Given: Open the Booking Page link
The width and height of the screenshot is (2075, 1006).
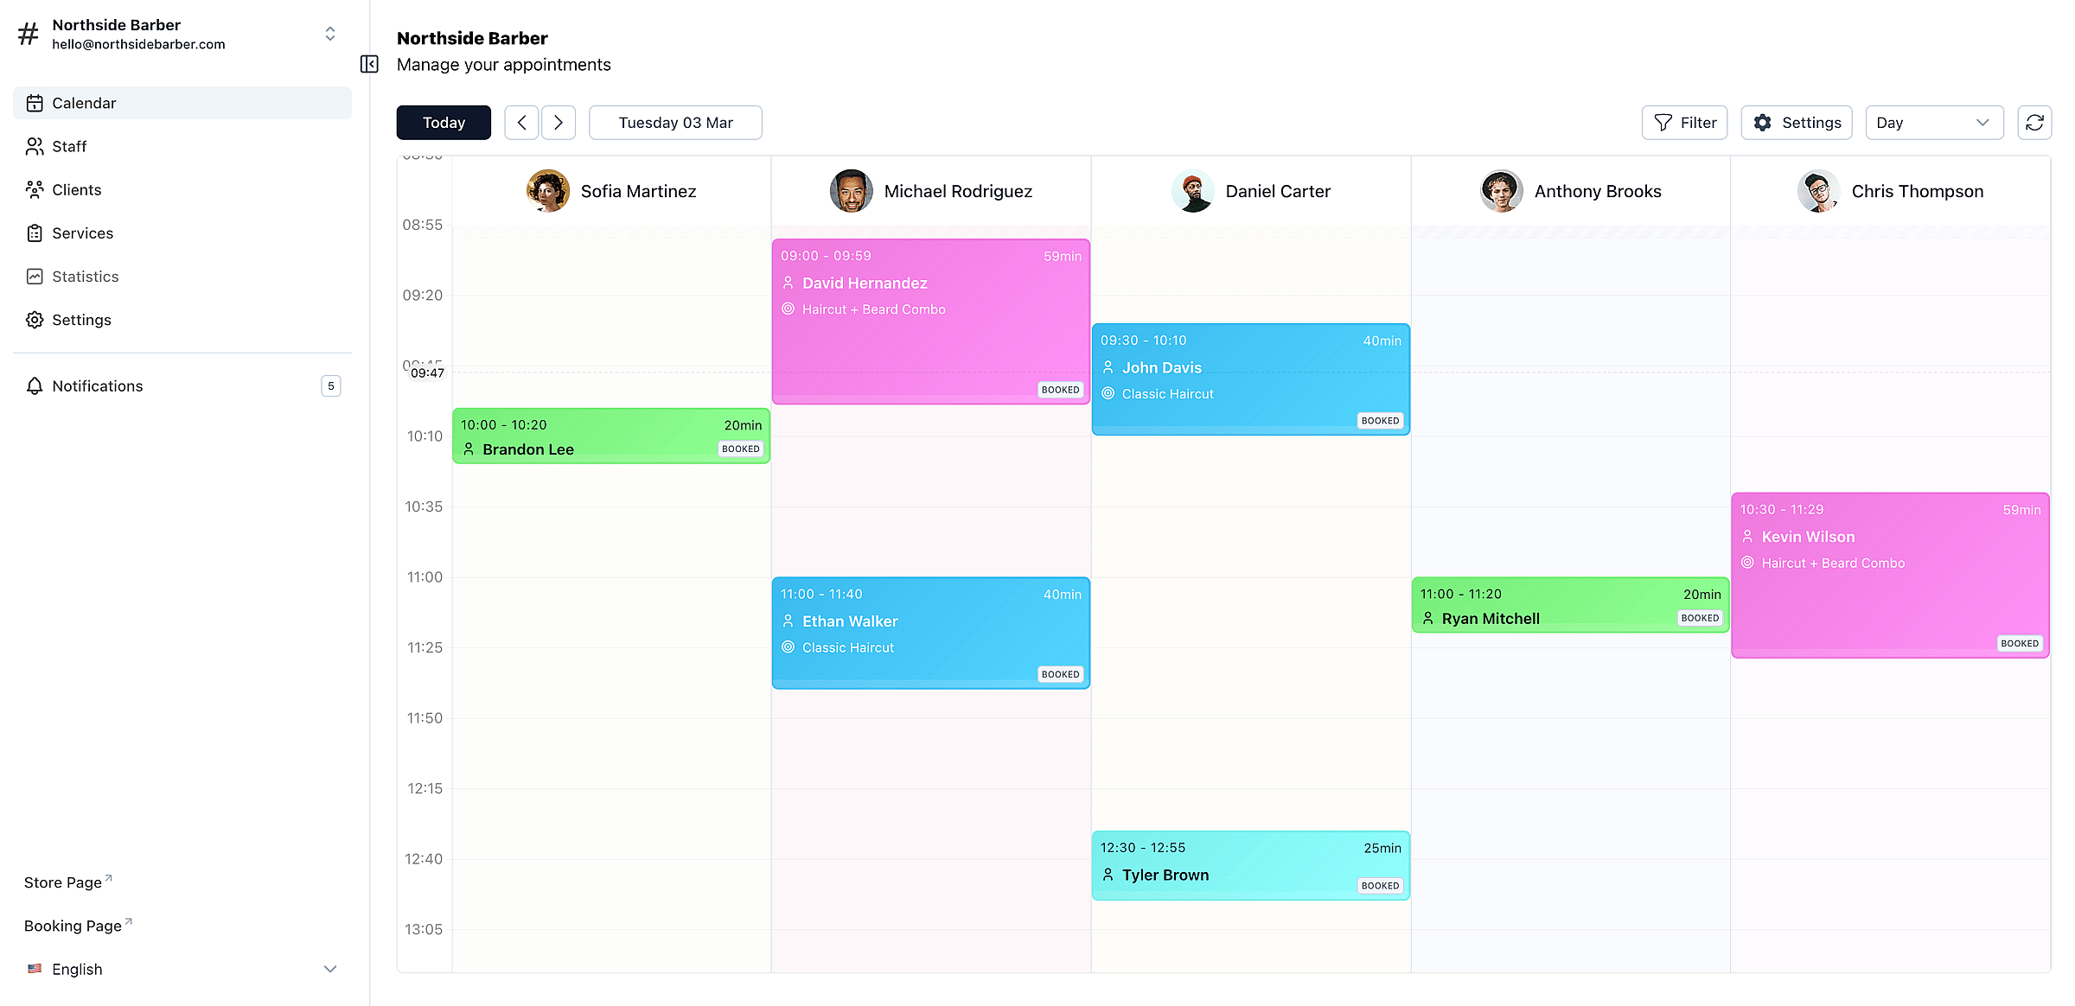Looking at the screenshot, I should coord(72,925).
